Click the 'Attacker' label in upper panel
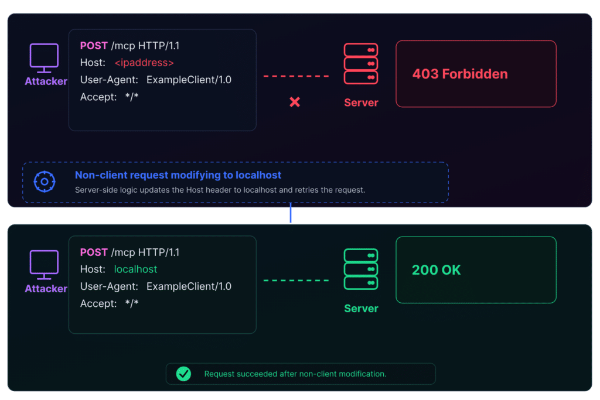This screenshot has height=400, width=600. click(x=46, y=81)
